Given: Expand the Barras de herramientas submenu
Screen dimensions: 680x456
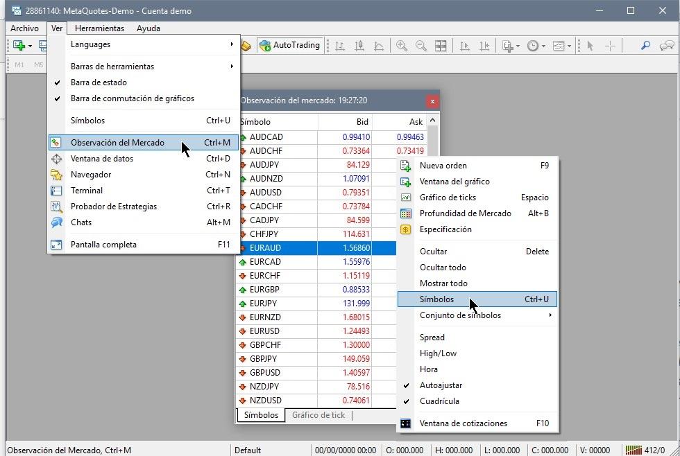Looking at the screenshot, I should coord(144,67).
